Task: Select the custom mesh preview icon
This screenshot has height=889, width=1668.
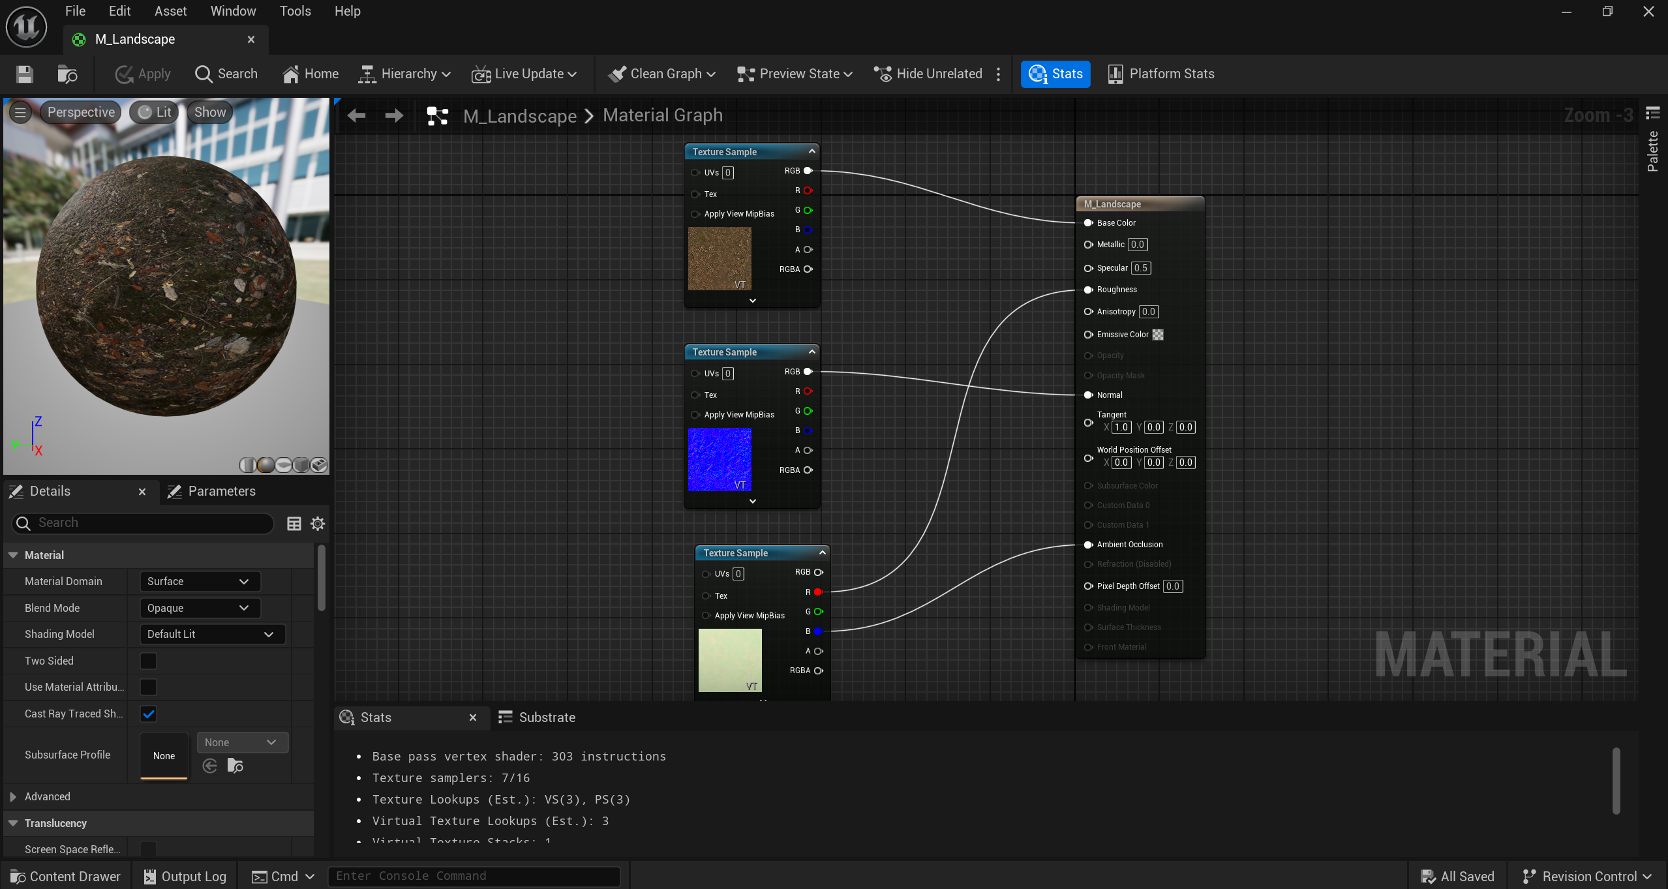Action: [x=318, y=464]
